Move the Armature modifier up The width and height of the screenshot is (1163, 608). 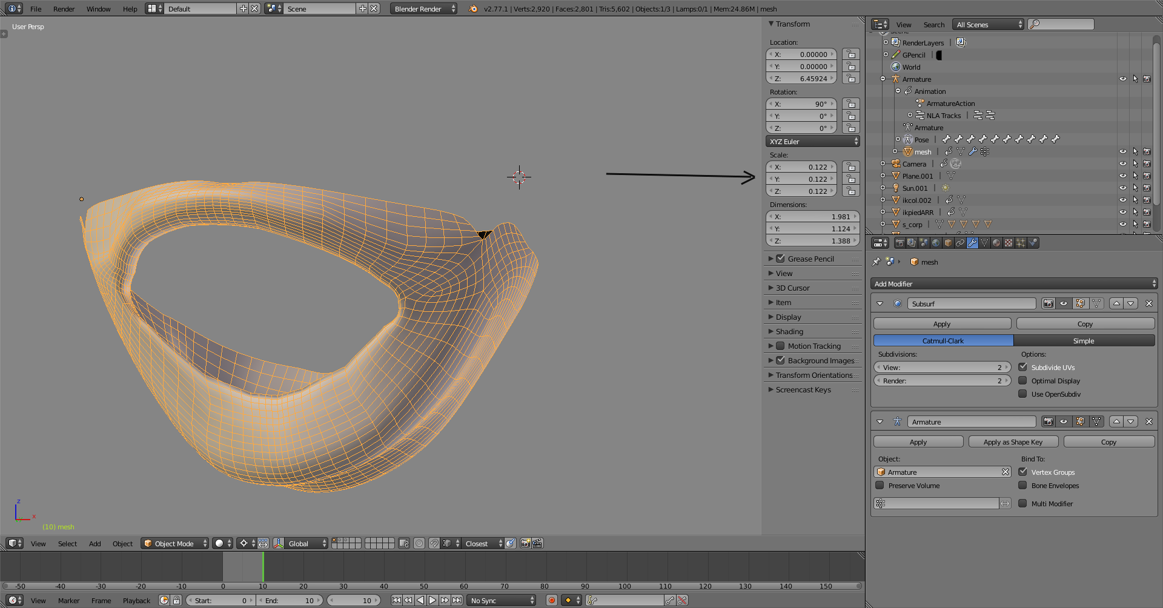coord(1116,421)
